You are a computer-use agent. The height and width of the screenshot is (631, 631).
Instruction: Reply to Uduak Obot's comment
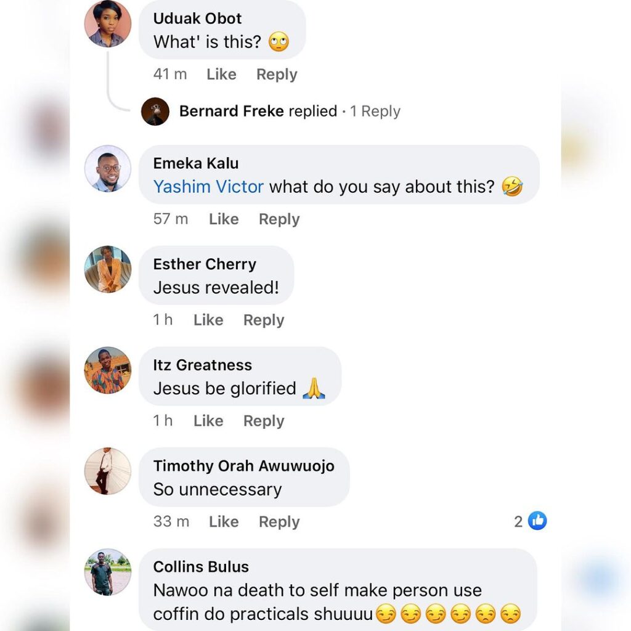277,75
